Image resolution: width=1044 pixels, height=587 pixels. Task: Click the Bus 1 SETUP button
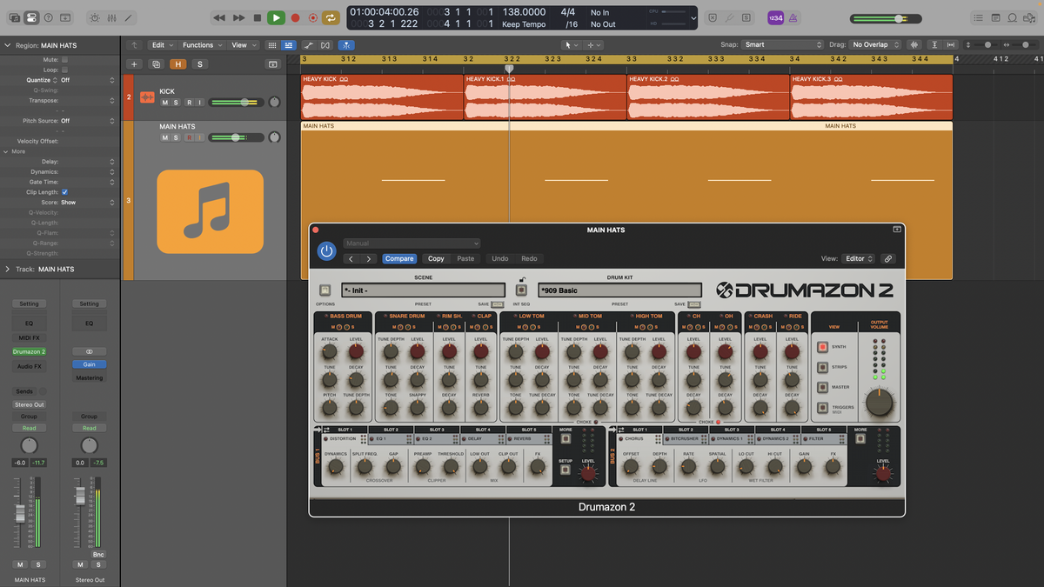coord(565,470)
